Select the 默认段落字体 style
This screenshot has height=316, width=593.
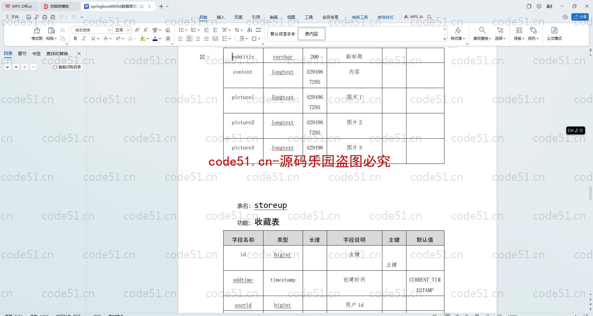[x=283, y=34]
